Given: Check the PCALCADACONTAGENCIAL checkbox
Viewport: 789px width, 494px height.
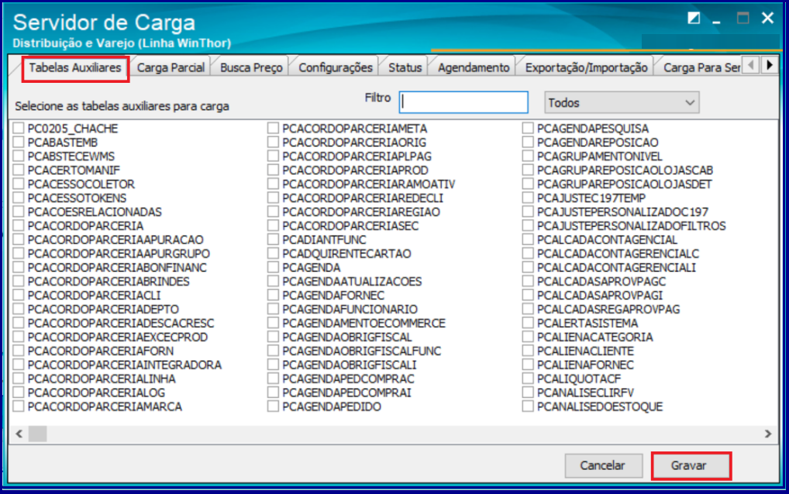Looking at the screenshot, I should [x=528, y=240].
